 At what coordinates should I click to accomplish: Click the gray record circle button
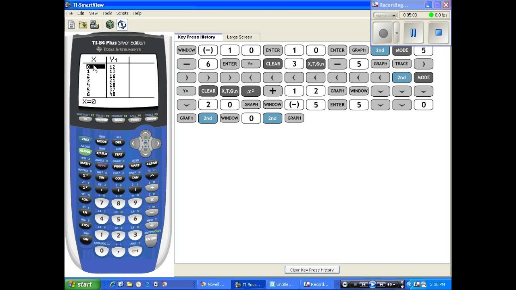click(x=383, y=33)
